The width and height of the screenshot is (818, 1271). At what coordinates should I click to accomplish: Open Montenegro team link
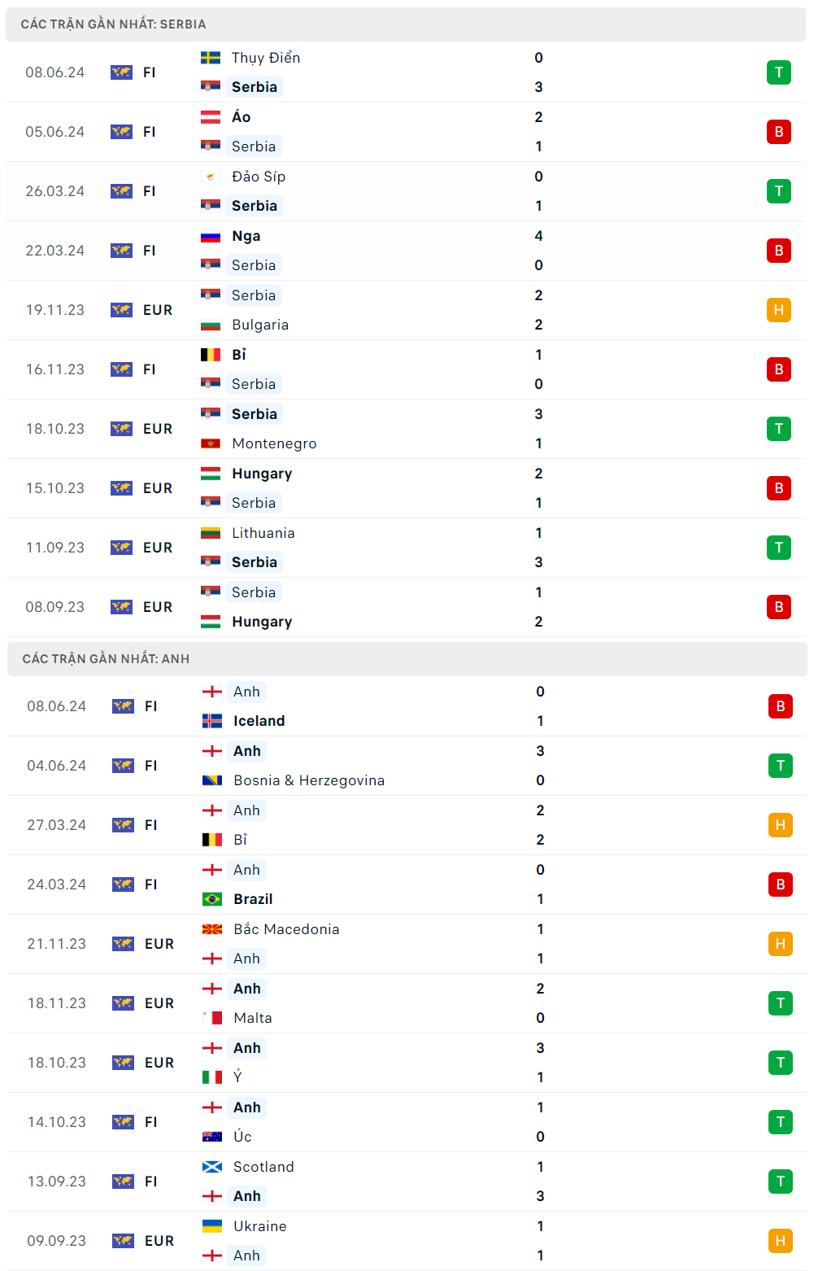coord(274,443)
